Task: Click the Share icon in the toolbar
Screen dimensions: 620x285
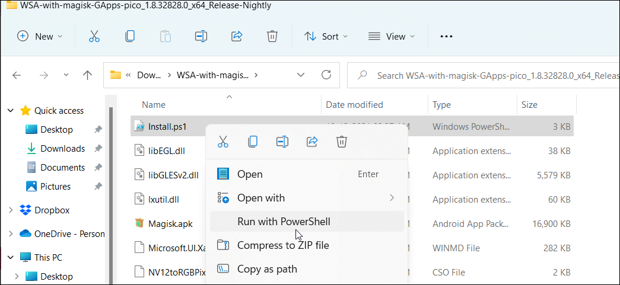Action: [237, 36]
